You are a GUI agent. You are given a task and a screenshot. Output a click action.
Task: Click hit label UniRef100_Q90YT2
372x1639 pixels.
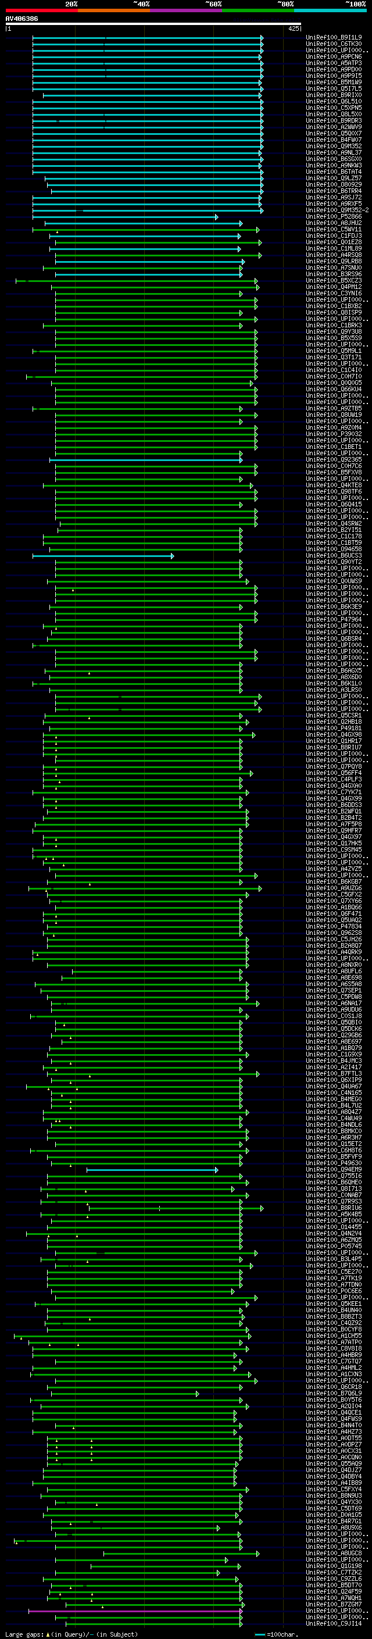pos(334,561)
